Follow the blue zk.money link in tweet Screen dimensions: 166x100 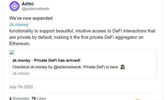pyautogui.click(x=19, y=25)
